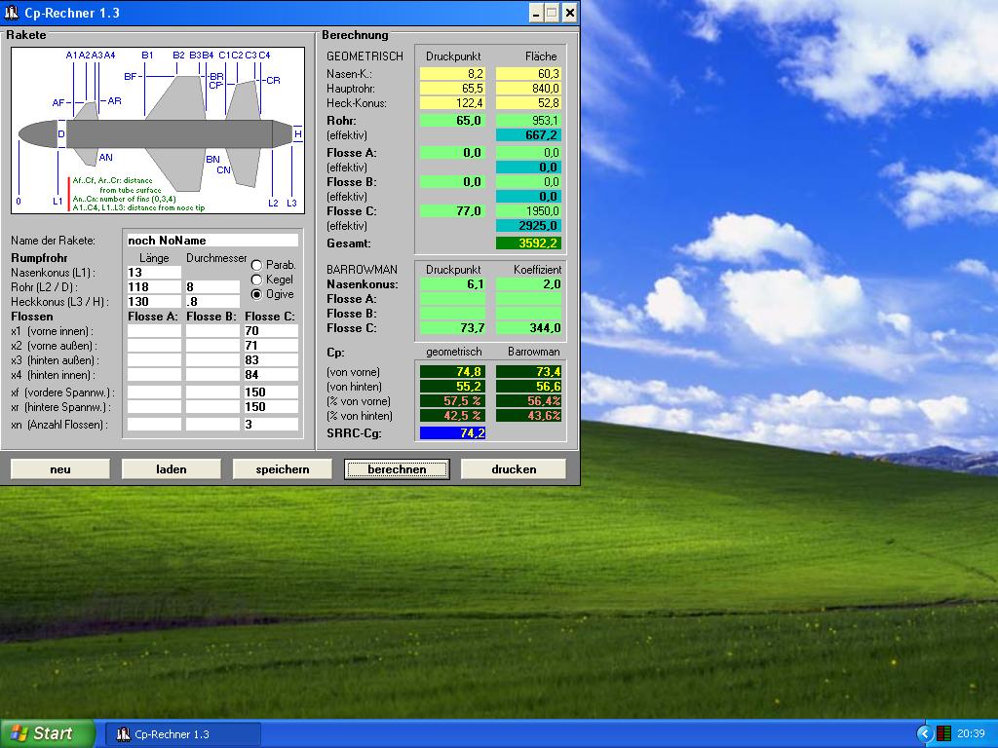Click the rocket diagram image
Screen dimensions: 998x748
[x=158, y=131]
